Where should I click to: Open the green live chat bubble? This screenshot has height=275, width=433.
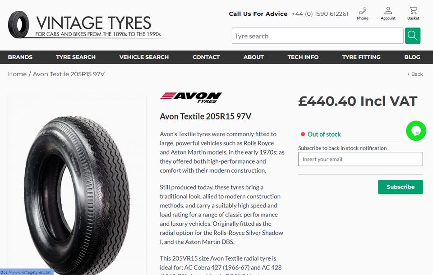pos(416,131)
